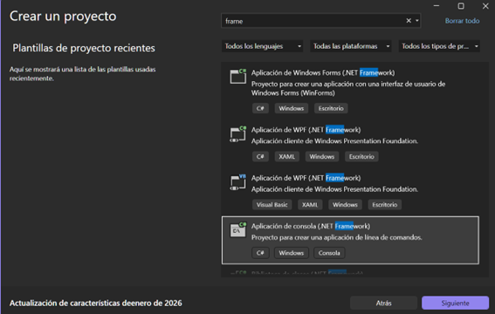Click the 'XAML' tag of C# WPF template
Viewport: 495px width, 314px height.
click(286, 157)
